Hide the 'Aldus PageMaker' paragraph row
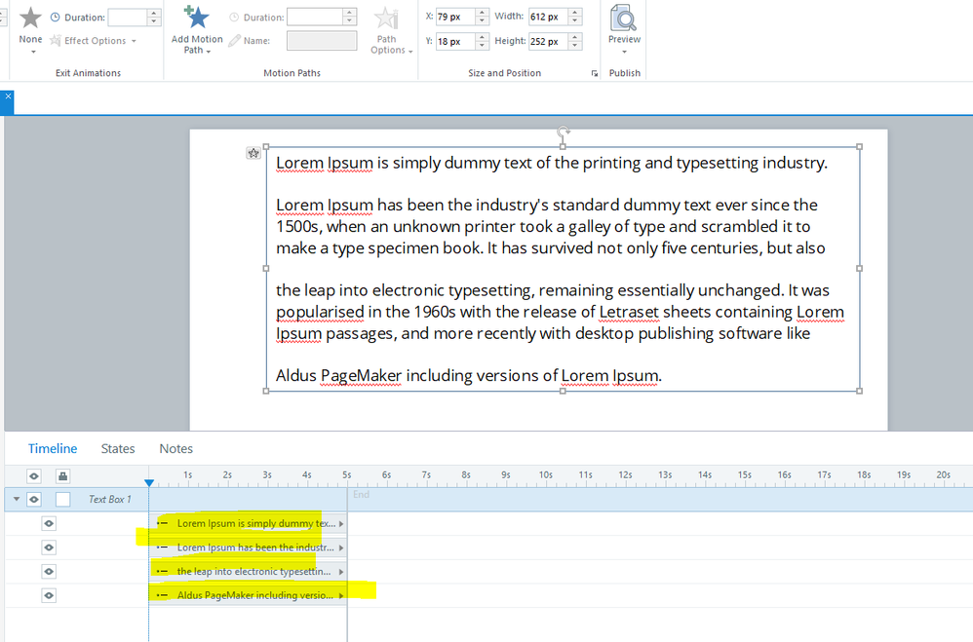The image size is (973, 642). pyautogui.click(x=49, y=595)
